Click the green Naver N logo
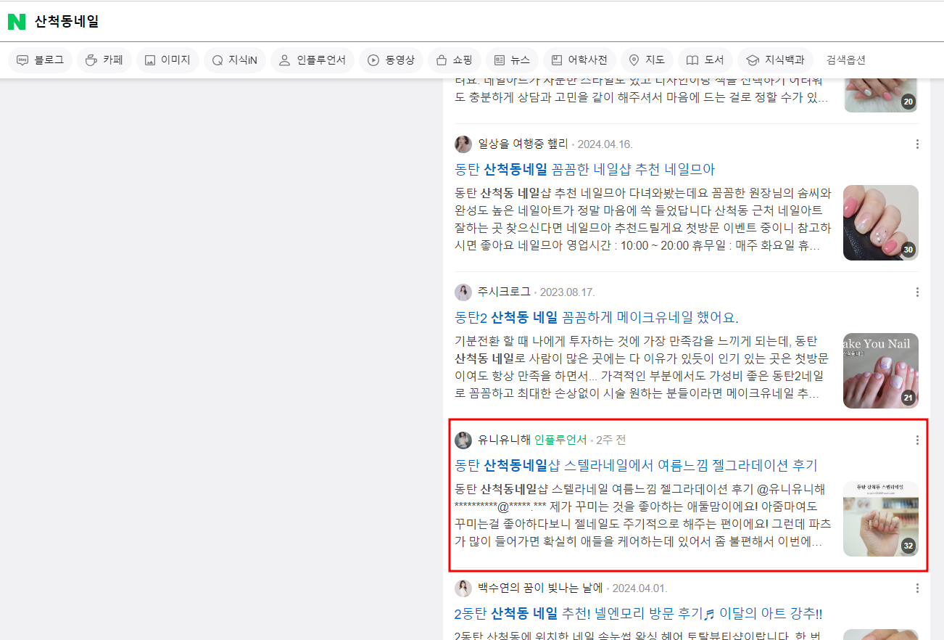Viewport: 944px width, 640px height. point(17,22)
